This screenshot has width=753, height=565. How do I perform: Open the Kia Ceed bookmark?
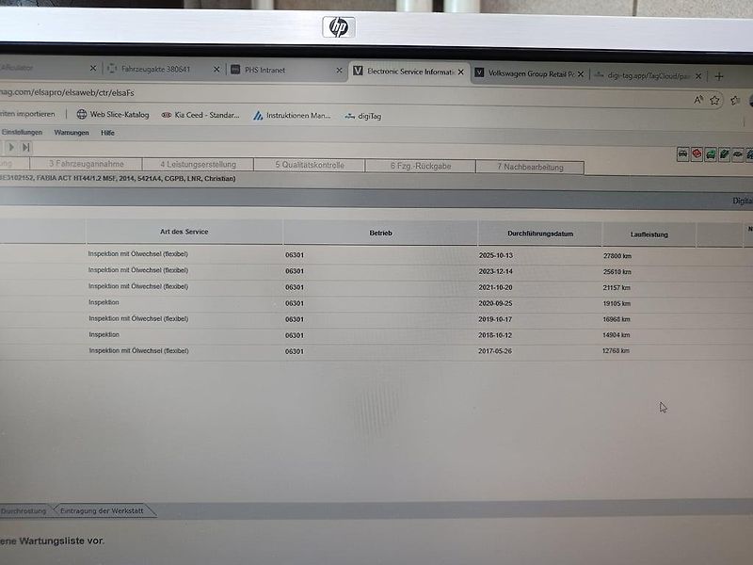[x=200, y=115]
